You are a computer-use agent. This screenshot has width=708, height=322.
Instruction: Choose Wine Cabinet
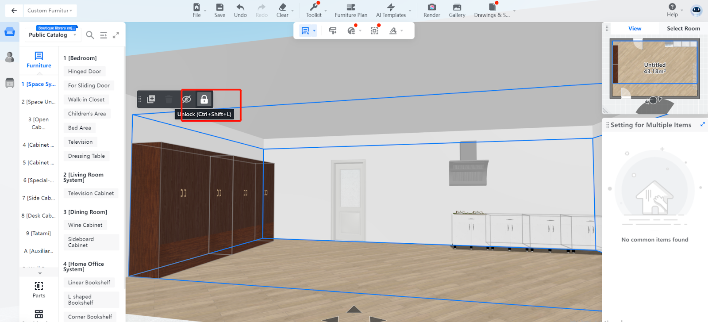[85, 225]
